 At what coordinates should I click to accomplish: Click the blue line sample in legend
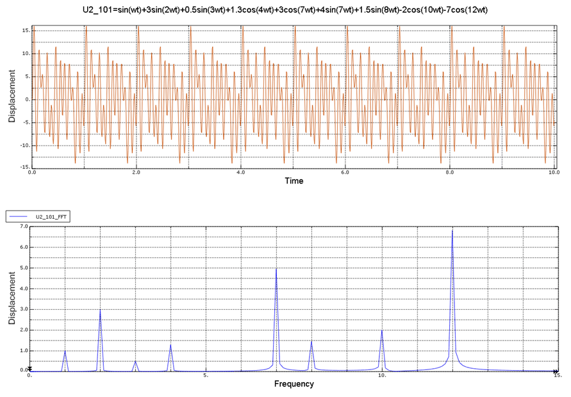18,217
